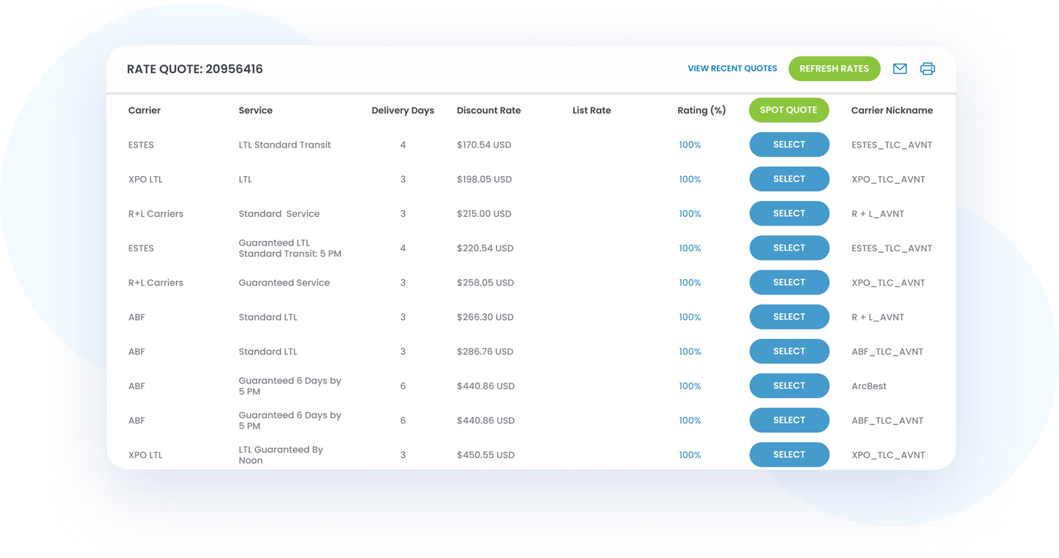1059x558 pixels.
Task: Open 100% rating in the ArcBest row
Action: [x=690, y=386]
